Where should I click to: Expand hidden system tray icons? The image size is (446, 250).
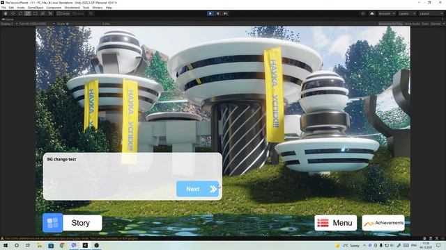pos(364,245)
